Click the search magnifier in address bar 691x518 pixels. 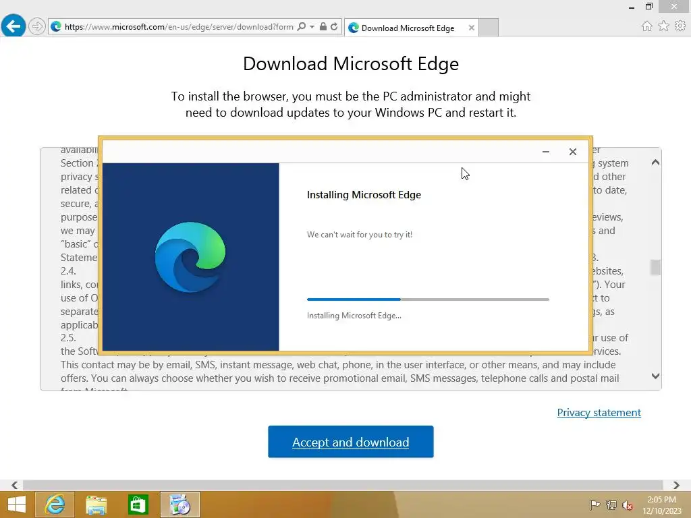coord(302,26)
